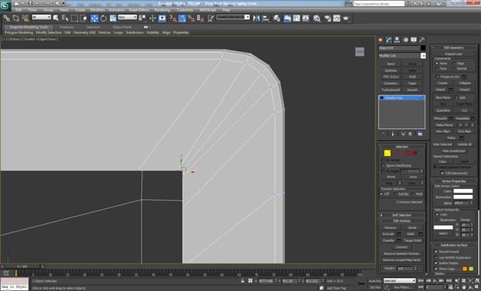Open the Material Editor icon
481x291 pixels.
coord(317,18)
